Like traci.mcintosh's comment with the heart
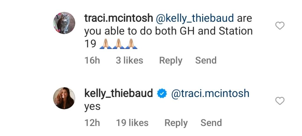The width and height of the screenshot is (302, 136). 280,26
